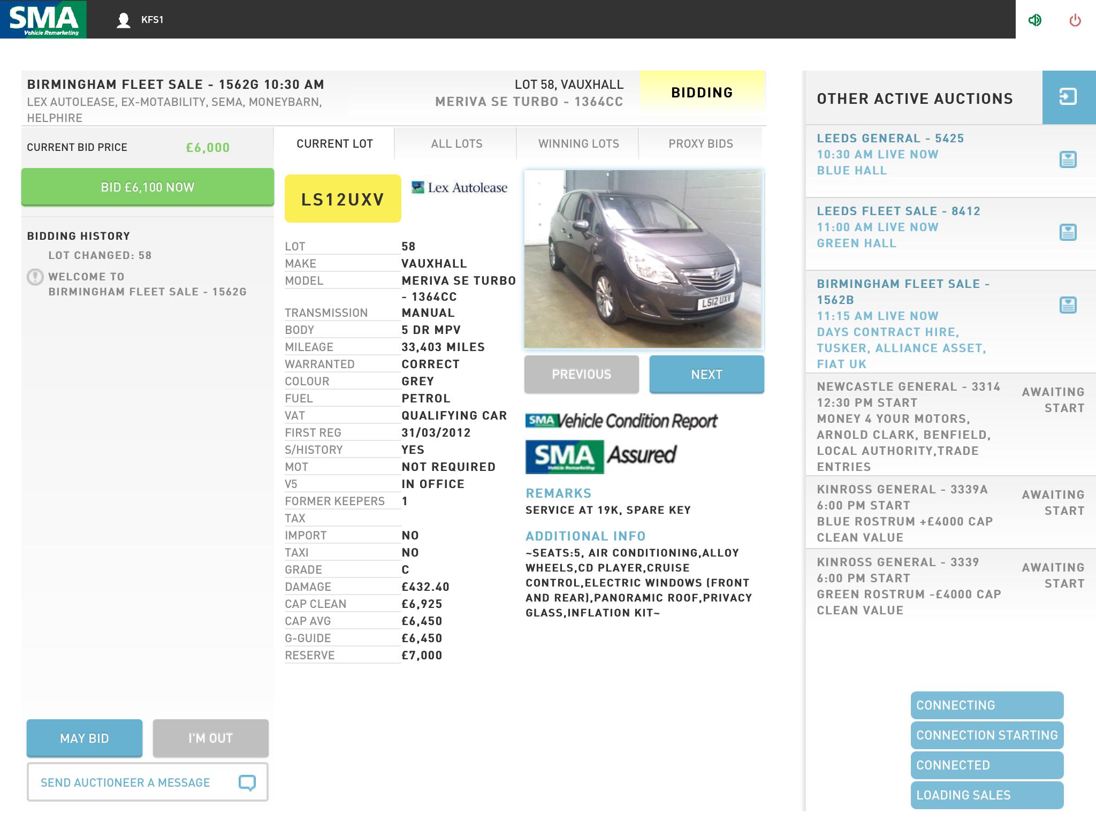
Task: Open Birmingham Fleet Sale 1562B catalogue icon
Action: click(1068, 305)
